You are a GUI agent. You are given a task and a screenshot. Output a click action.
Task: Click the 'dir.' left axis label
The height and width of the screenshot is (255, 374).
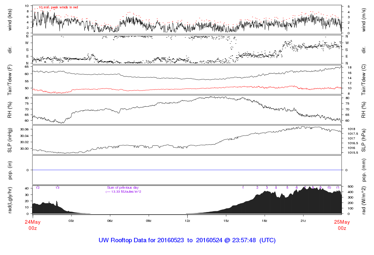[10, 50]
